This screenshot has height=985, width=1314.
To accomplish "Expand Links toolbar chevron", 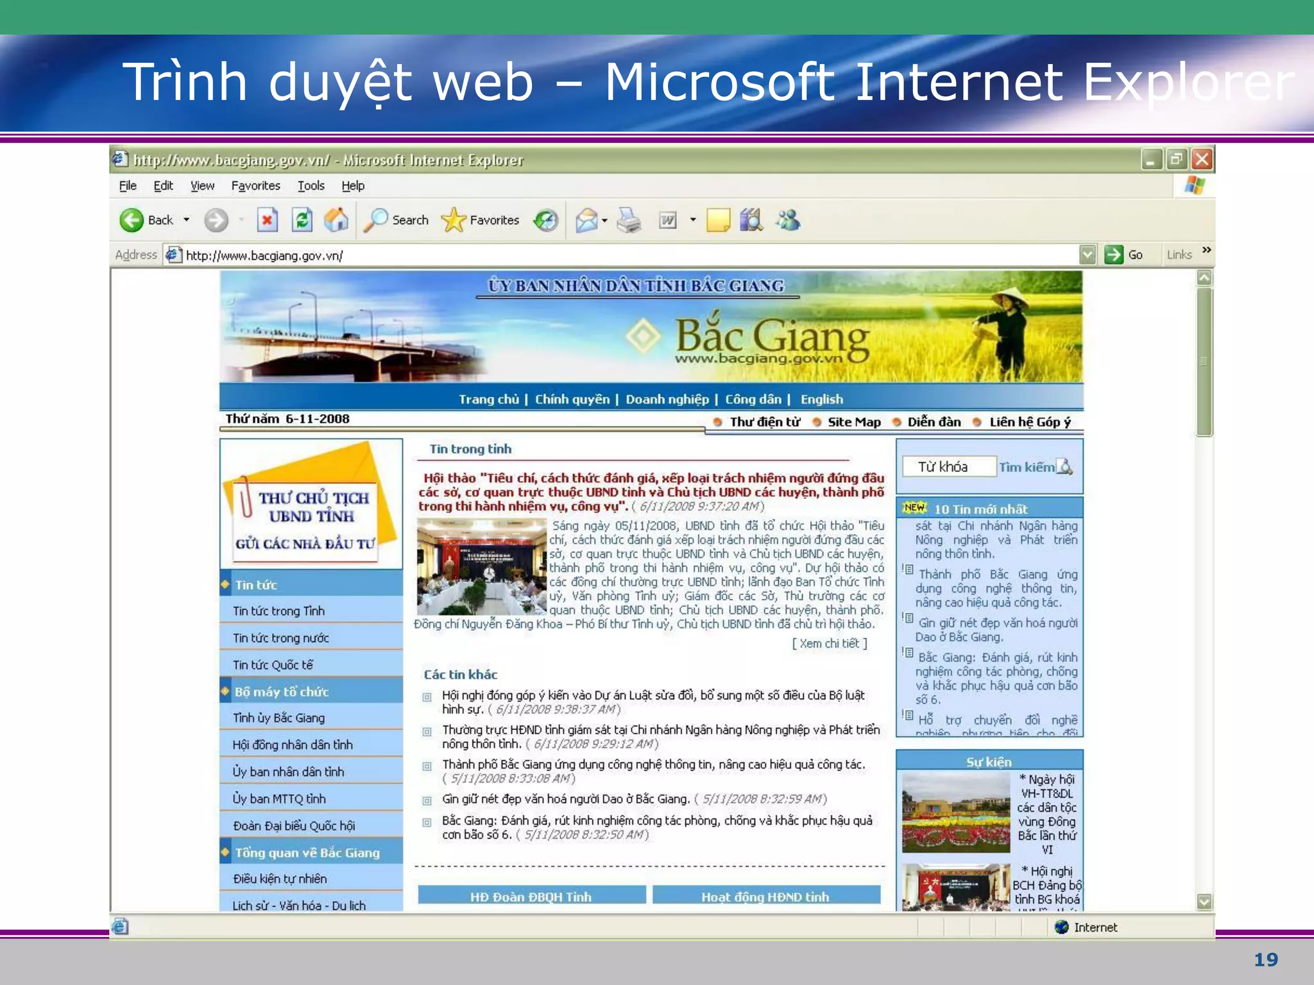I will click(x=1206, y=250).
